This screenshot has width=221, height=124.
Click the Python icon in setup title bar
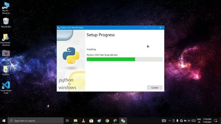pyautogui.click(x=58, y=28)
